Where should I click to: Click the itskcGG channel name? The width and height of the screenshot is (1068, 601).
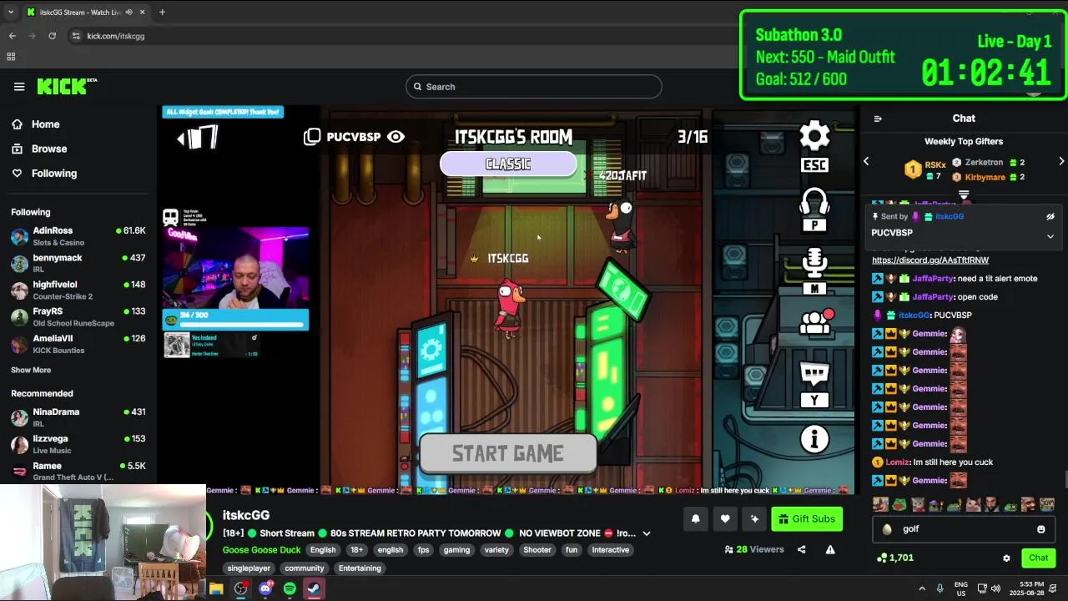pyautogui.click(x=246, y=515)
